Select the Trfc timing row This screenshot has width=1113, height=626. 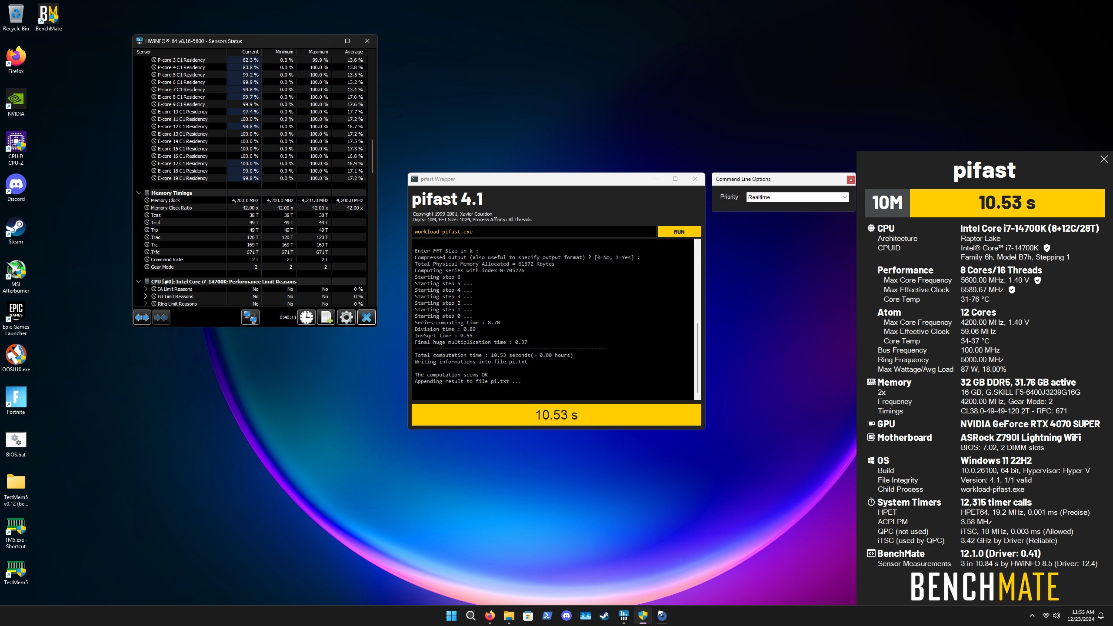pos(250,252)
